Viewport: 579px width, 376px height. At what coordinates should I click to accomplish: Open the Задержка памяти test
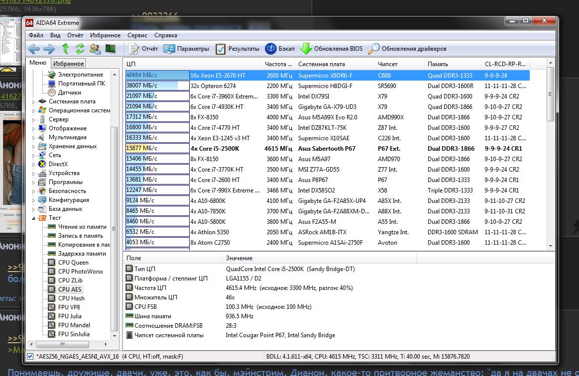tap(82, 254)
